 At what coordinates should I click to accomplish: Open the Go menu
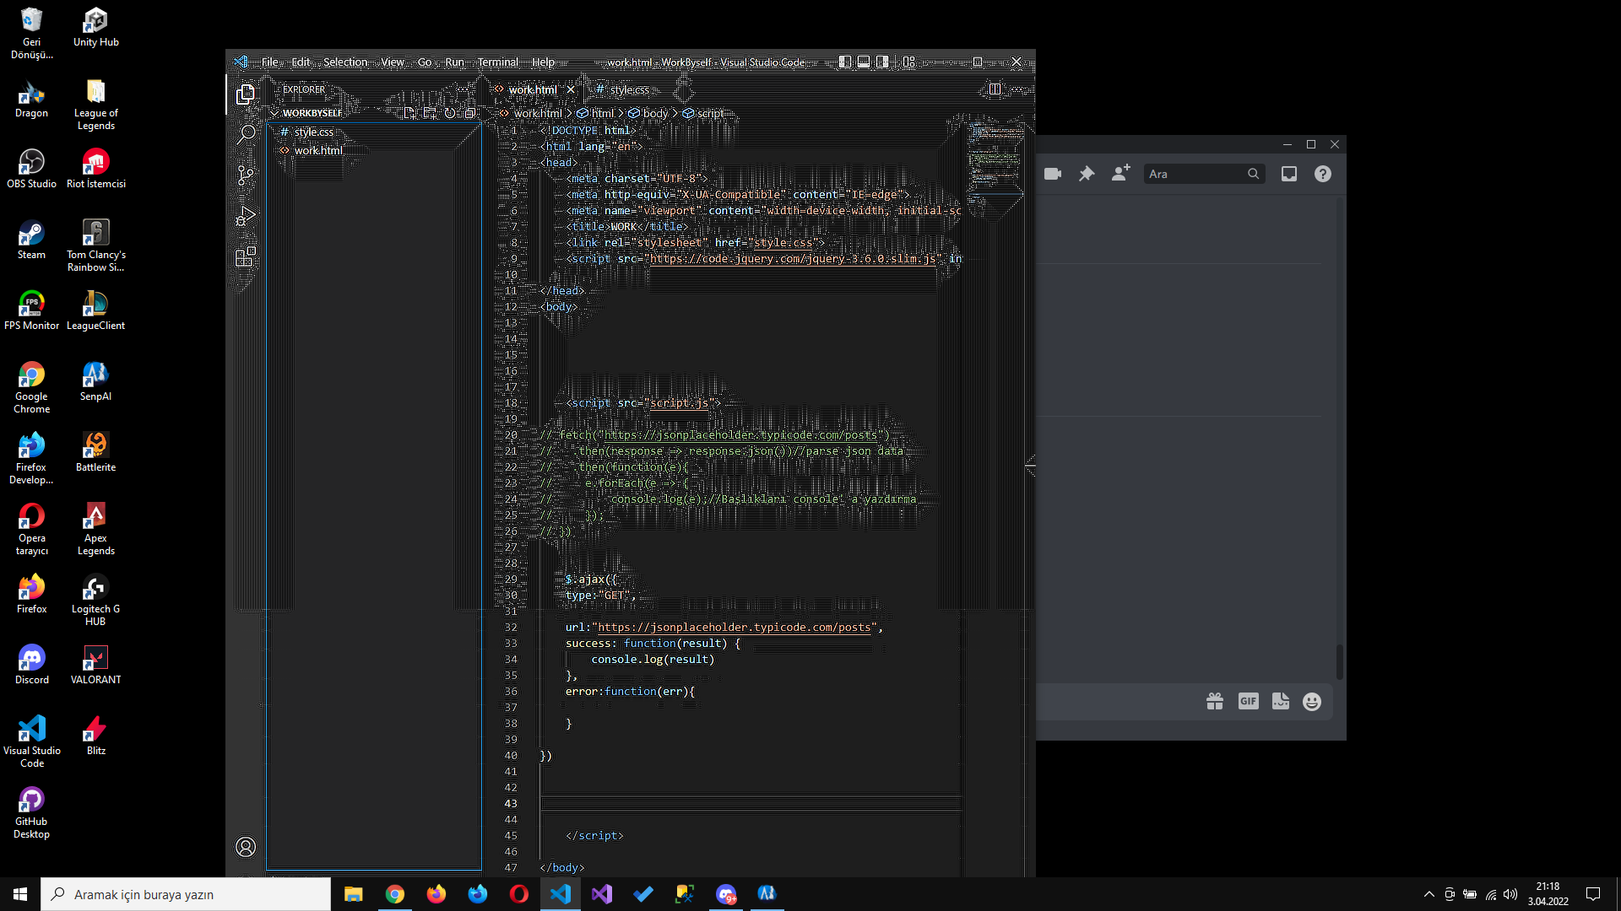424,62
